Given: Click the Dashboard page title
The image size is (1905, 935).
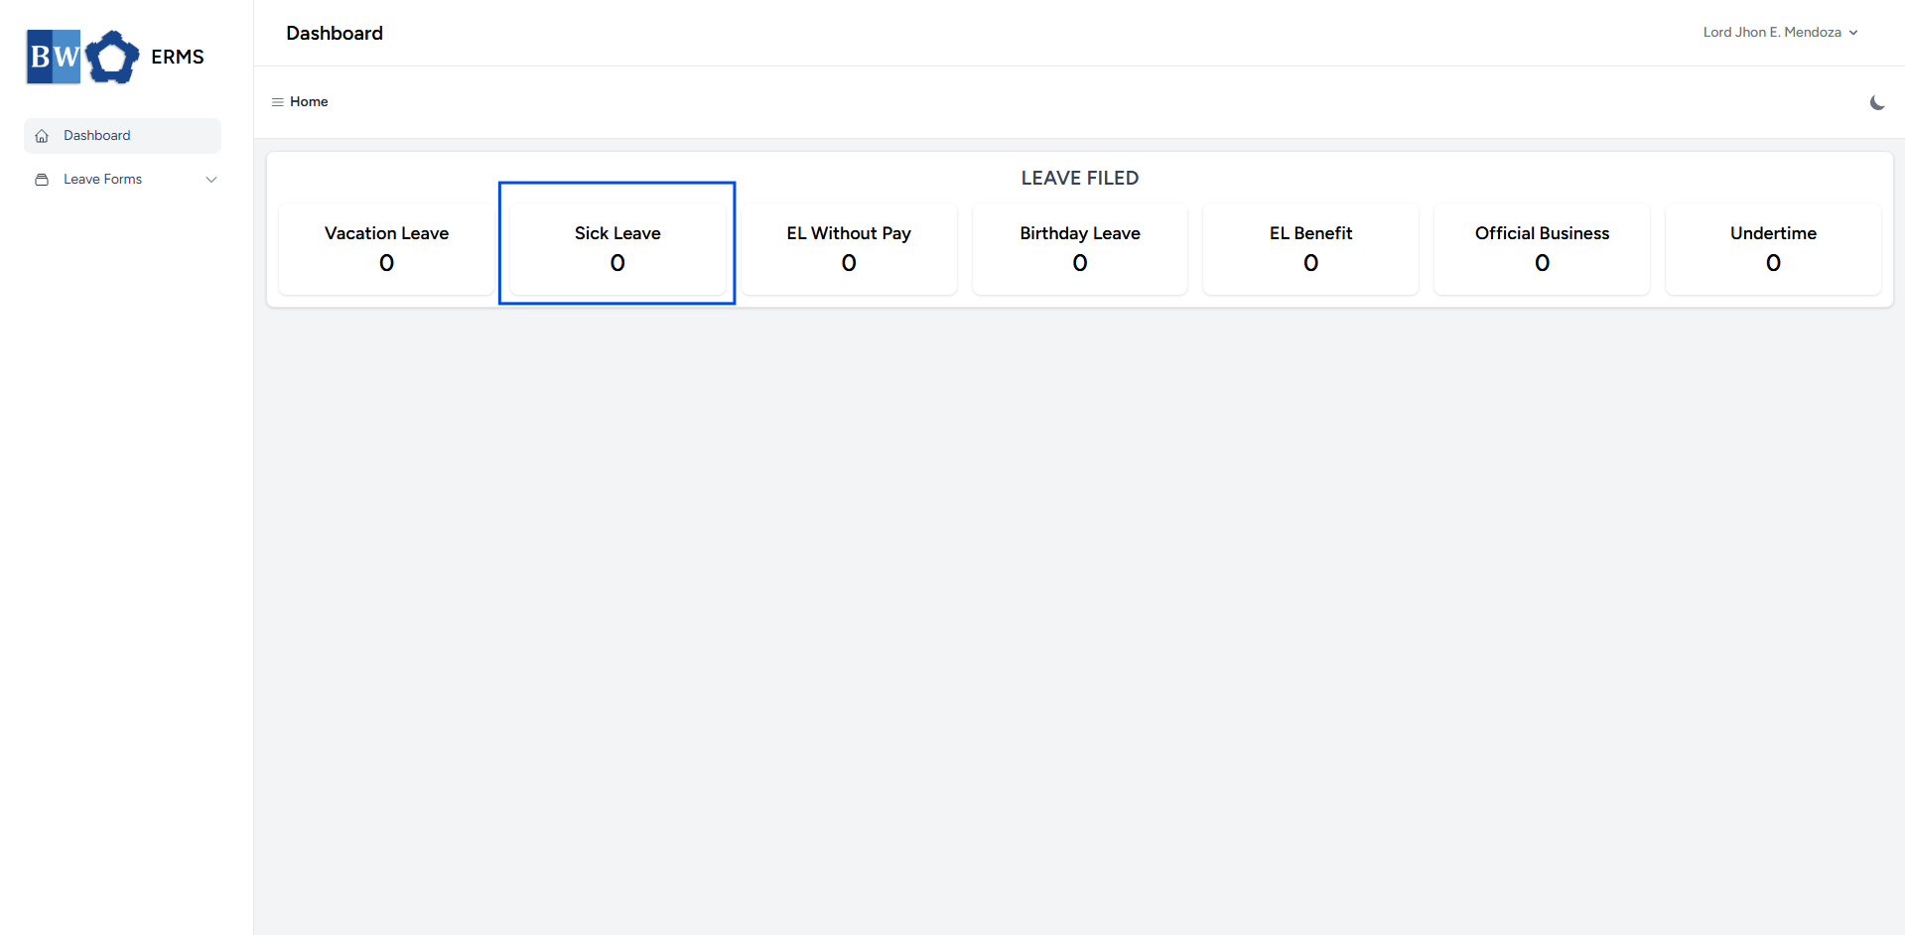Looking at the screenshot, I should [335, 34].
